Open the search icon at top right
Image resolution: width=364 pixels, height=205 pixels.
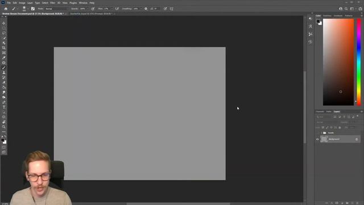(346, 9)
